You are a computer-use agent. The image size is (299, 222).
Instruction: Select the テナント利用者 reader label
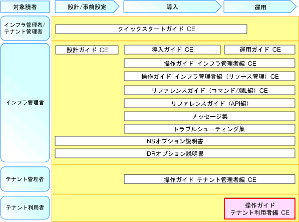(25, 207)
